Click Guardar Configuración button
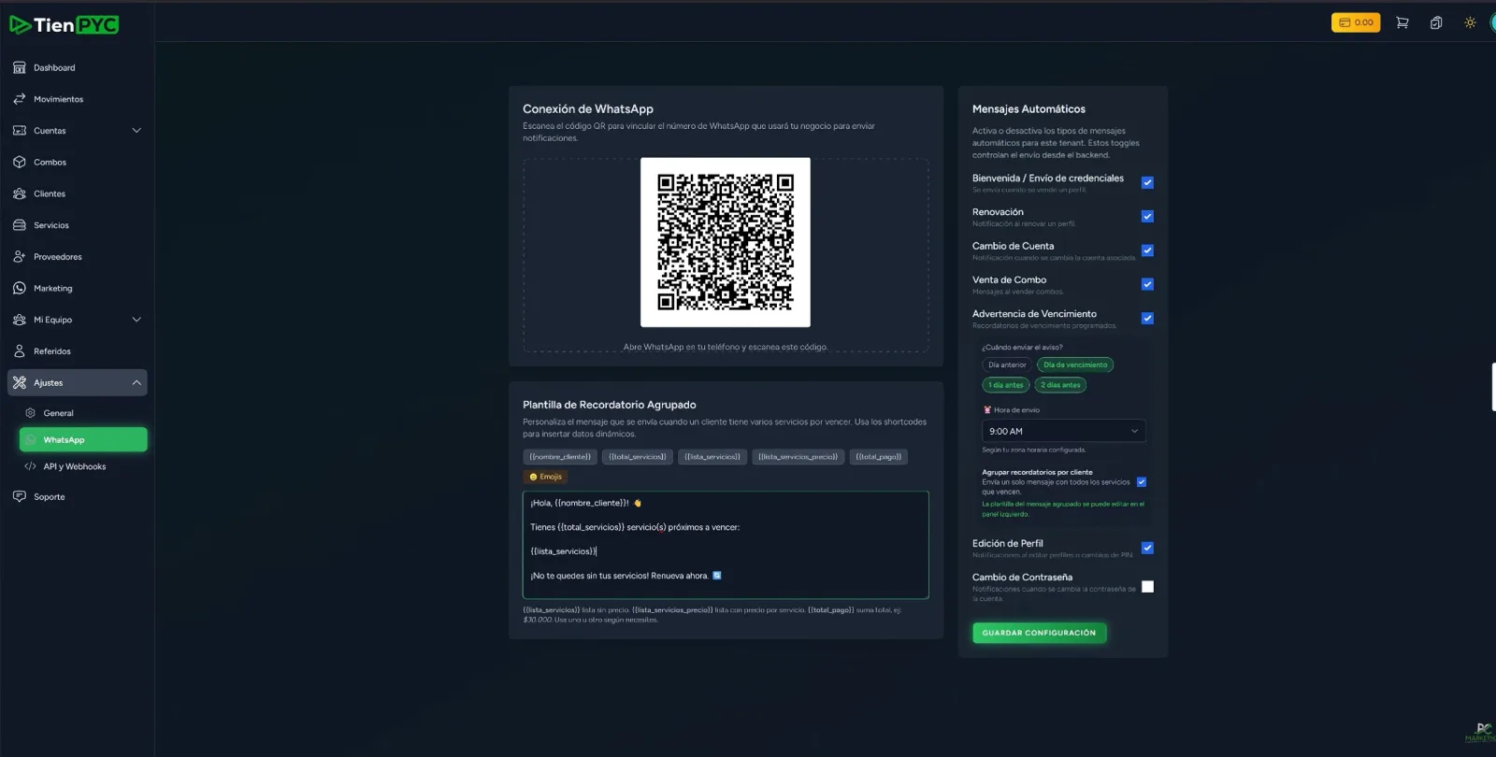This screenshot has width=1496, height=757. click(1039, 633)
